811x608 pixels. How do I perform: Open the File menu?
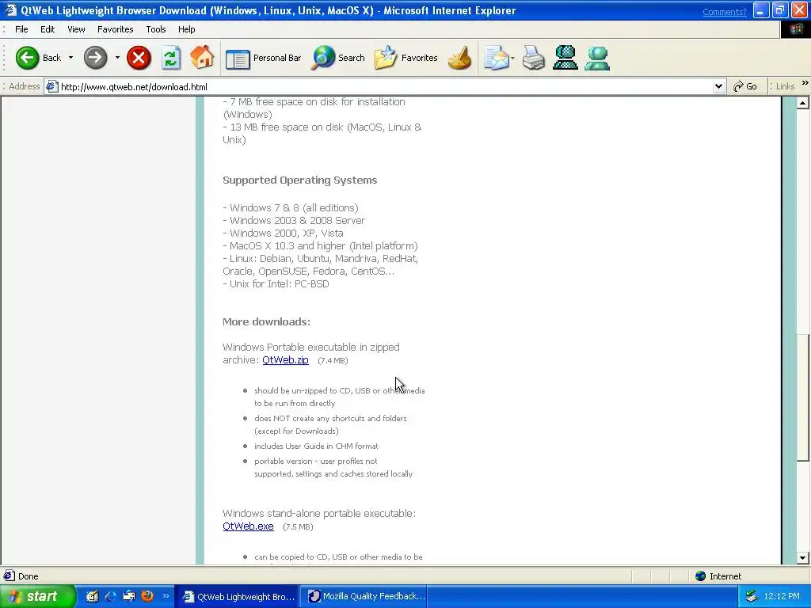pos(21,29)
